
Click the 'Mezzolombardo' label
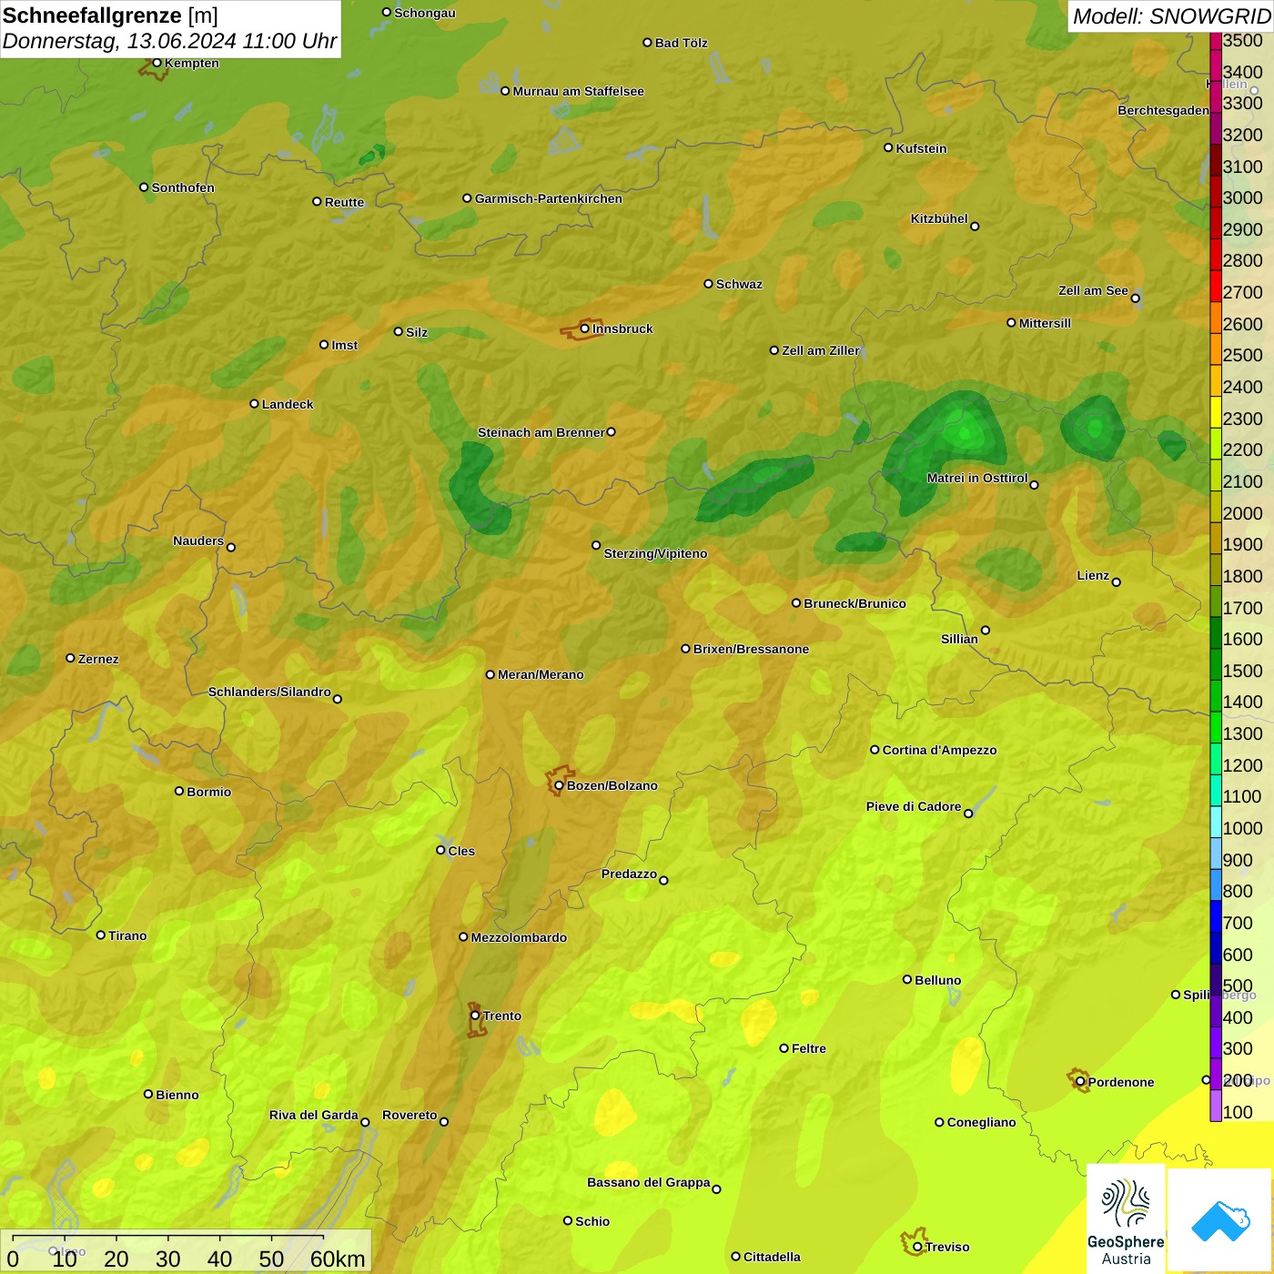click(x=519, y=937)
